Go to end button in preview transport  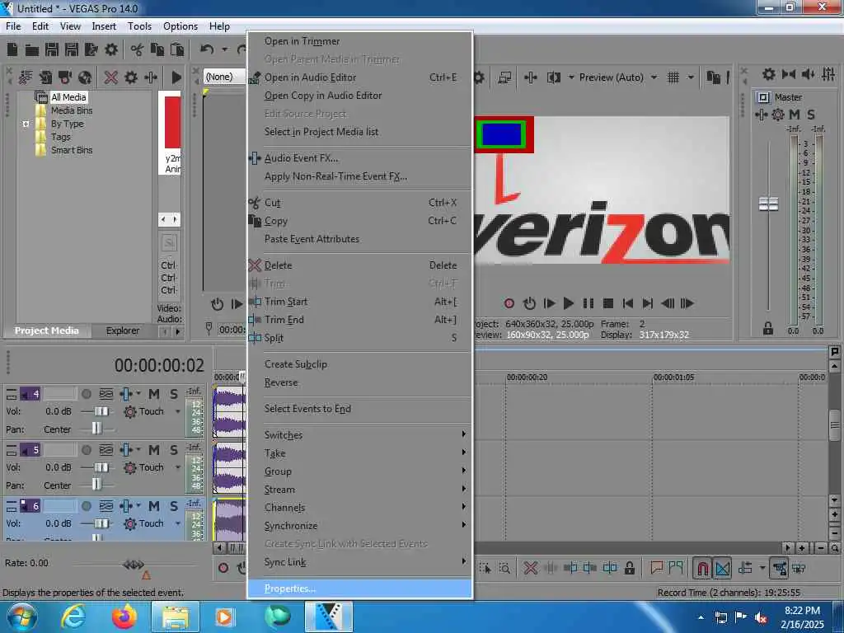coord(648,303)
